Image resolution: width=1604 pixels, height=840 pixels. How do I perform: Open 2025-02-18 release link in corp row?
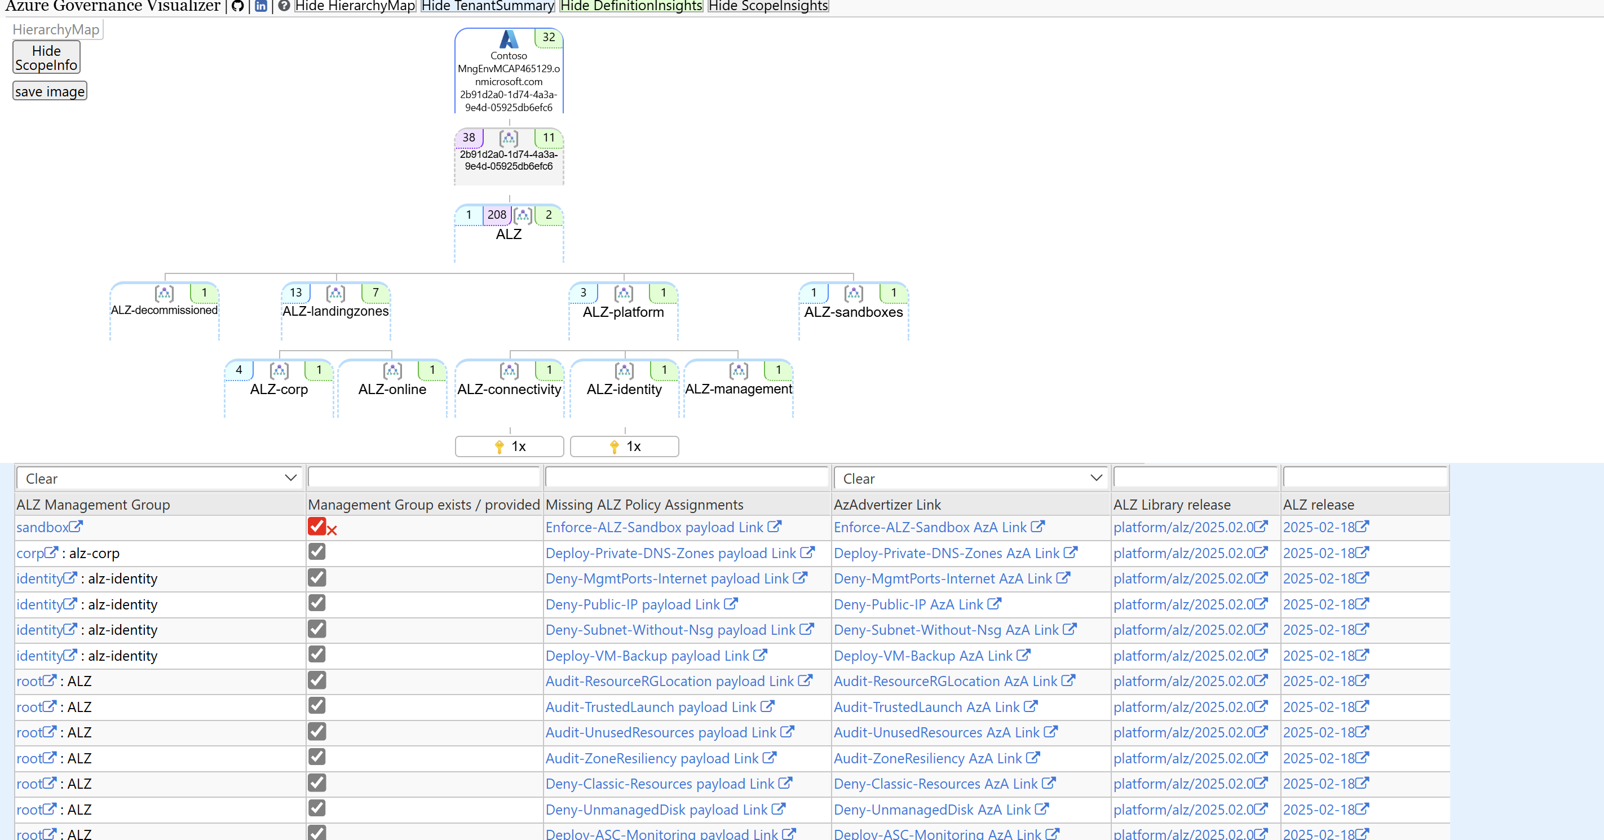pyautogui.click(x=1319, y=553)
